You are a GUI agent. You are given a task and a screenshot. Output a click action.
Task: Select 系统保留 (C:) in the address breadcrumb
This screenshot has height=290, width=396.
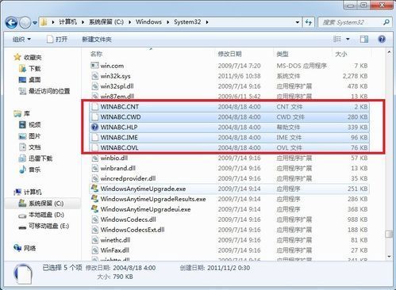106,21
